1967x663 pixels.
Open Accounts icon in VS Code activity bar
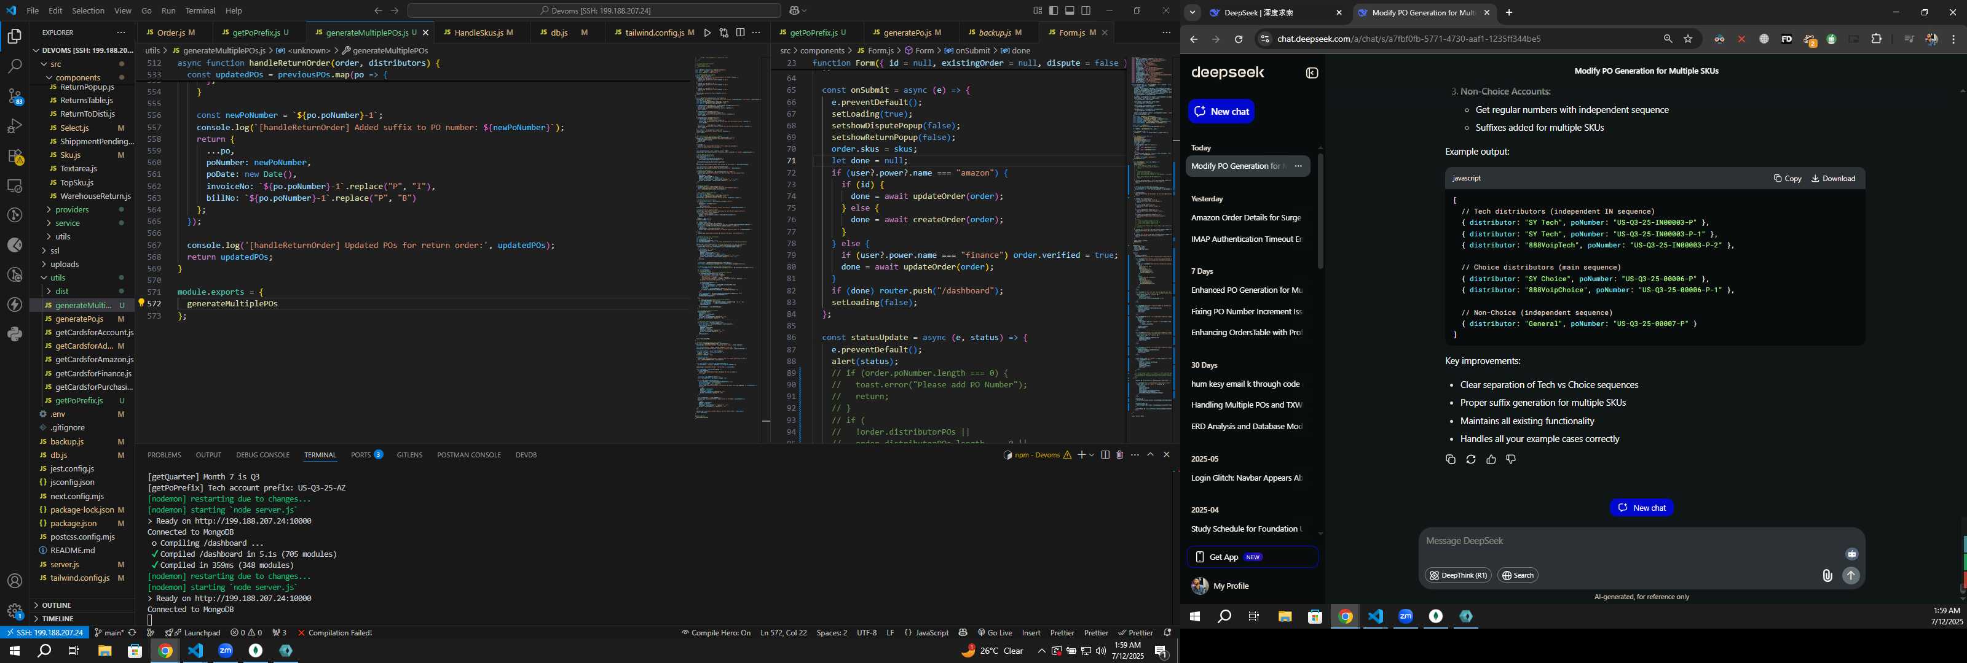[15, 581]
